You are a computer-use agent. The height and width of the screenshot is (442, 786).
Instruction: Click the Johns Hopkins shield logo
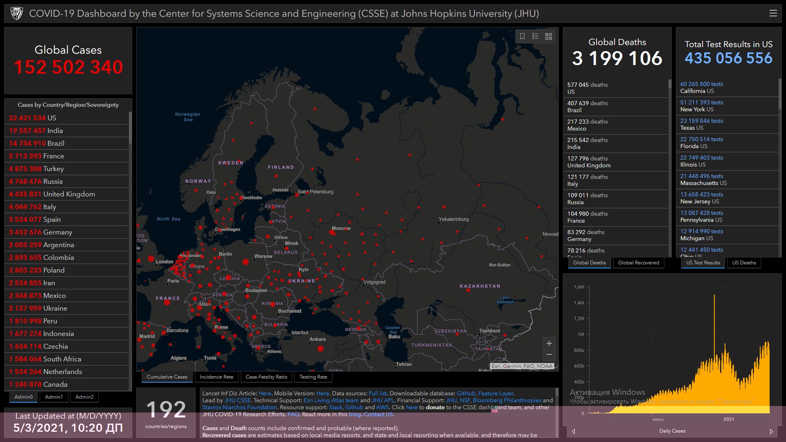point(17,14)
